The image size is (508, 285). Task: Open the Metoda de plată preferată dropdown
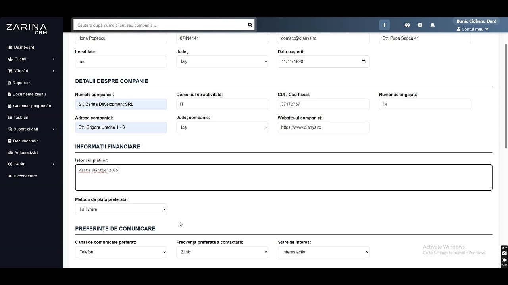121,209
